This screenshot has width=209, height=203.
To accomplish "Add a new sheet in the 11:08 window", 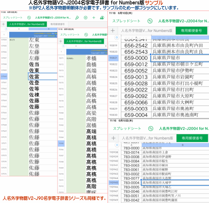I will tap(4, 24).
